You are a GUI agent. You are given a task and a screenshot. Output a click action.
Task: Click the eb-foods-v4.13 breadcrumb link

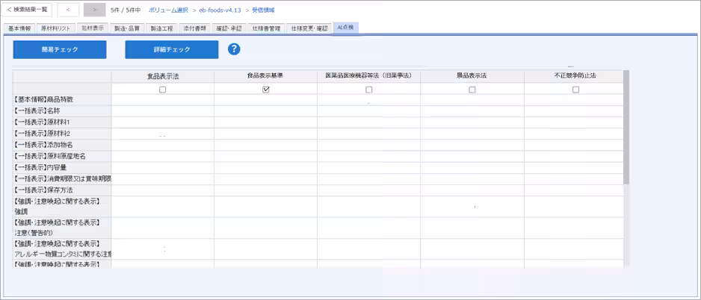(x=220, y=10)
